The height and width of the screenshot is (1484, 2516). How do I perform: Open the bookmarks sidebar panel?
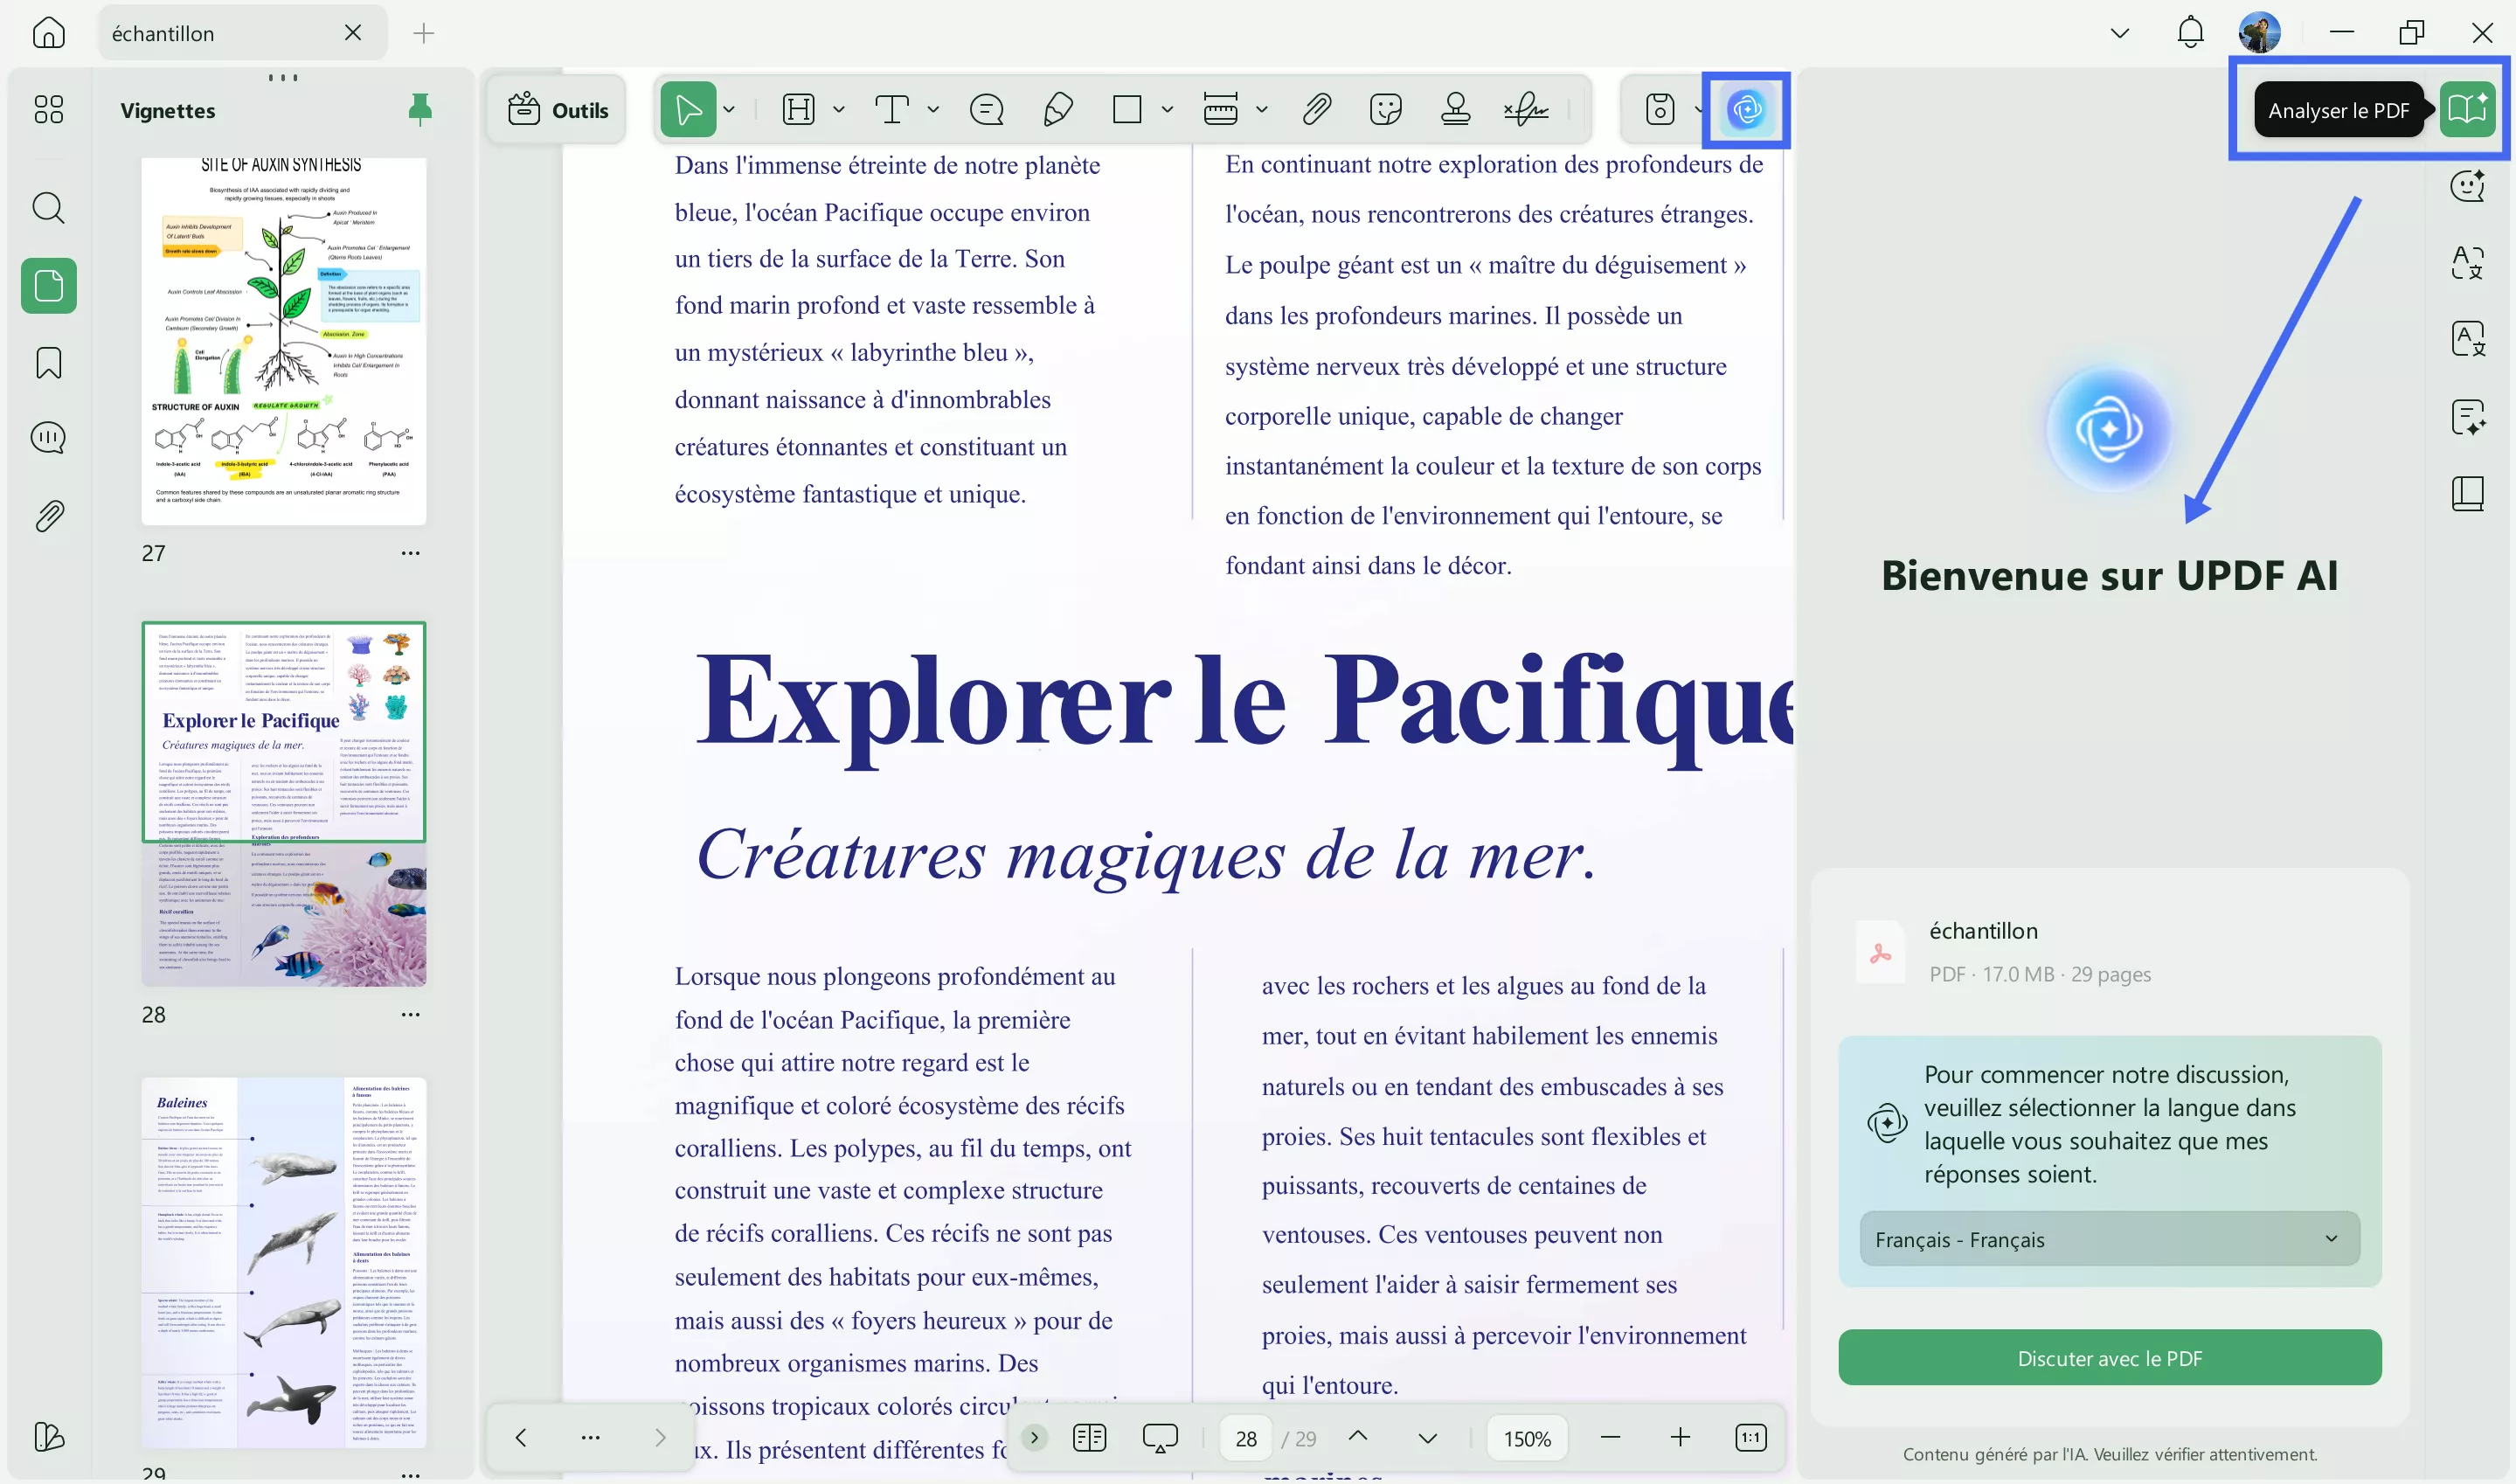[48, 362]
